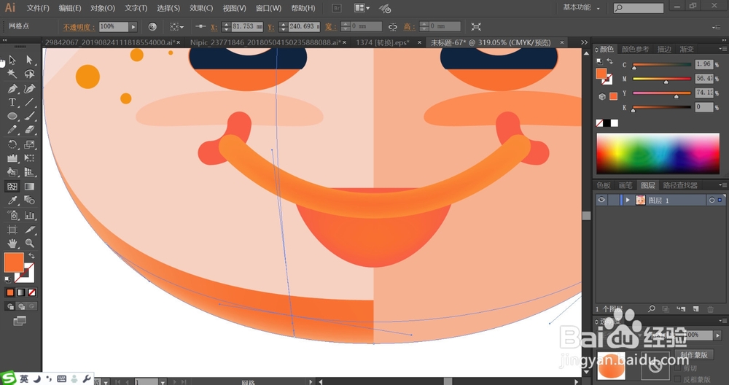
Task: Set toolbox fill mode to Color
Action: point(9,292)
